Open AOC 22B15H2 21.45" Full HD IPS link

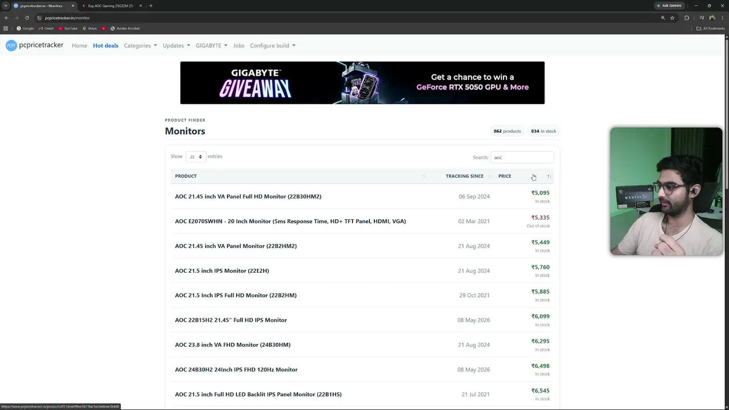(231, 320)
